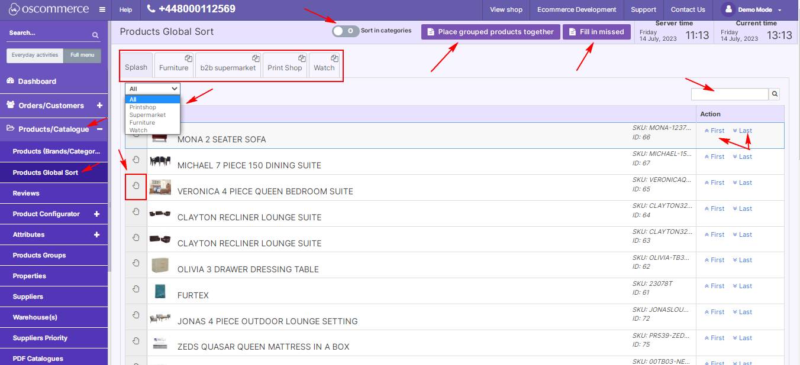The height and width of the screenshot is (365, 800).
Task: Move Mona 2 Seater Sofa to Last
Action: 742,131
